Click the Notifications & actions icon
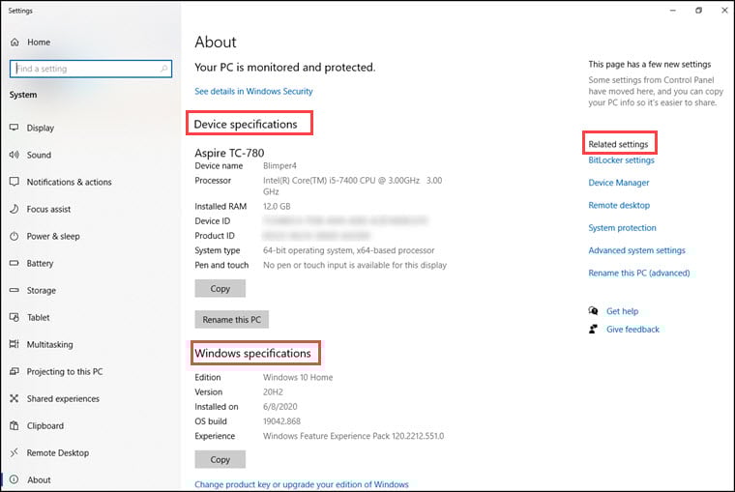735x492 pixels. pyautogui.click(x=15, y=182)
